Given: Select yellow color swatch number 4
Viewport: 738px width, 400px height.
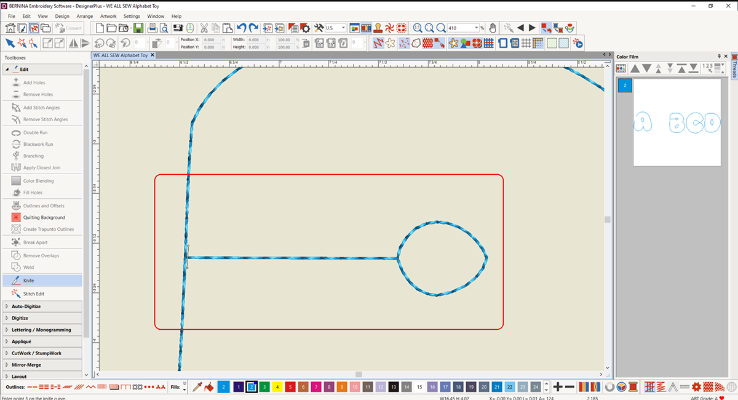Looking at the screenshot, I should (277, 386).
